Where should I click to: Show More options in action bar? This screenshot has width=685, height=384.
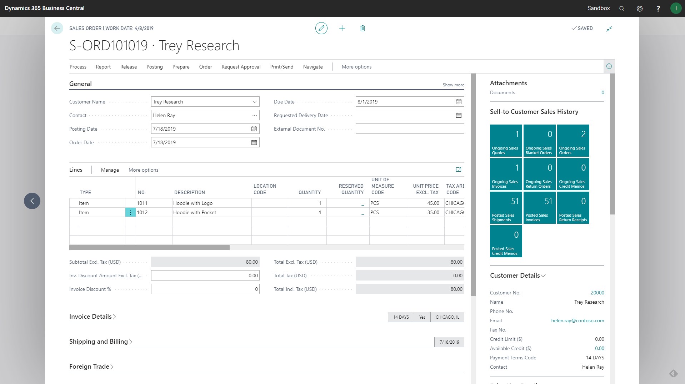(x=356, y=67)
